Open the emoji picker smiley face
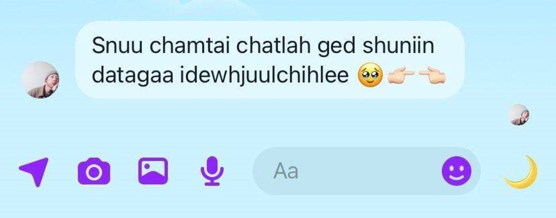556x218 pixels. point(457,171)
